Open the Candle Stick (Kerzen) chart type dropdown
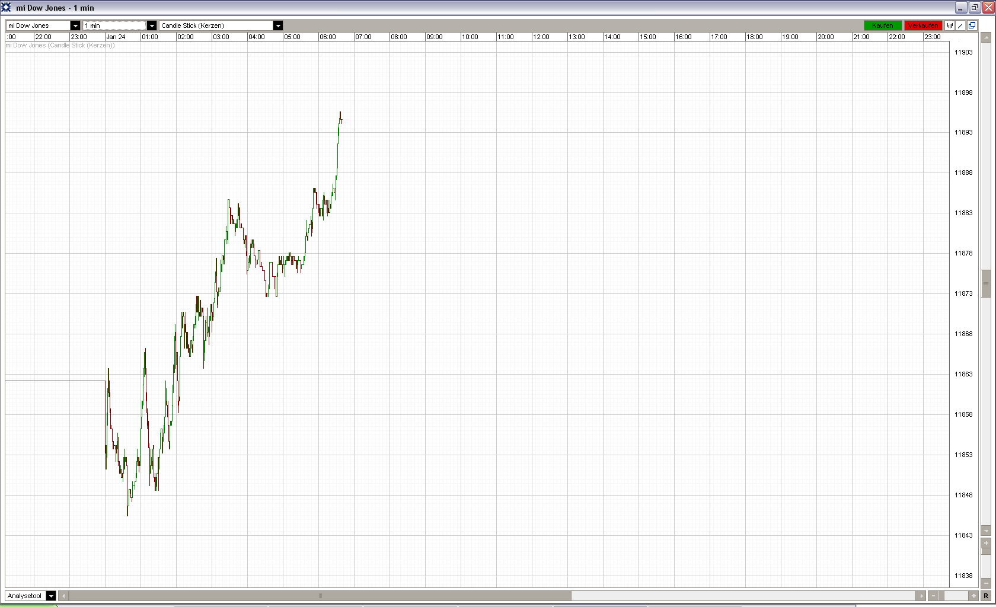The height and width of the screenshot is (607, 996). [278, 25]
